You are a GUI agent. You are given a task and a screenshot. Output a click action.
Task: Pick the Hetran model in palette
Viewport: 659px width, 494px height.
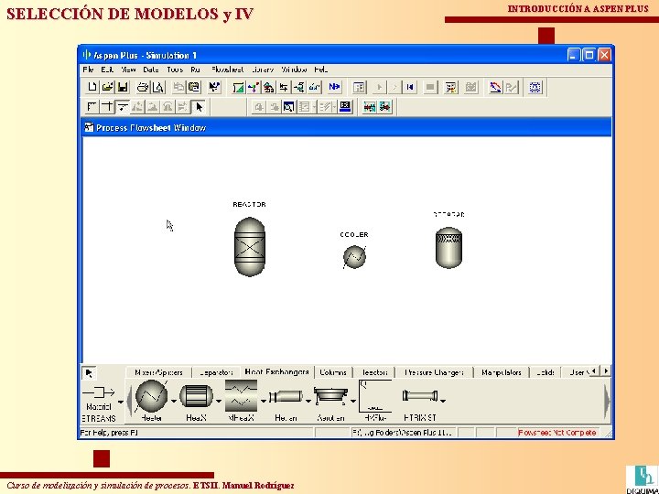(286, 396)
